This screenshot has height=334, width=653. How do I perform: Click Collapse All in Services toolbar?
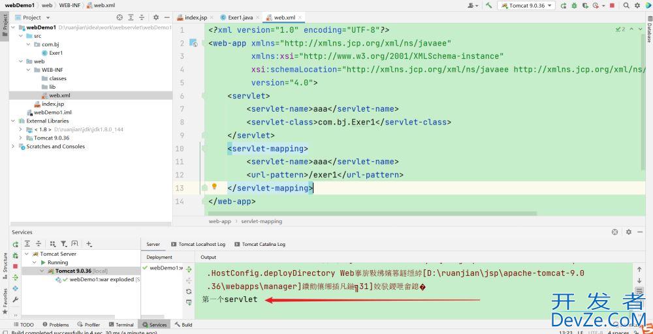click(39, 244)
